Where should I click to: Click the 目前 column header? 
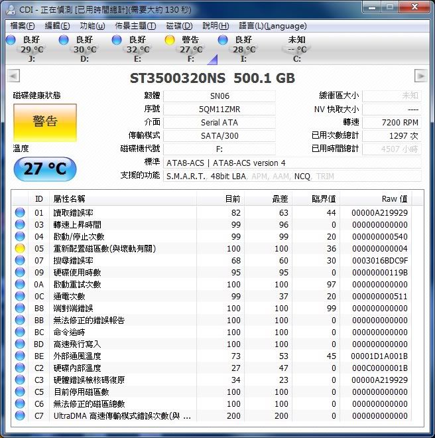[221, 199]
